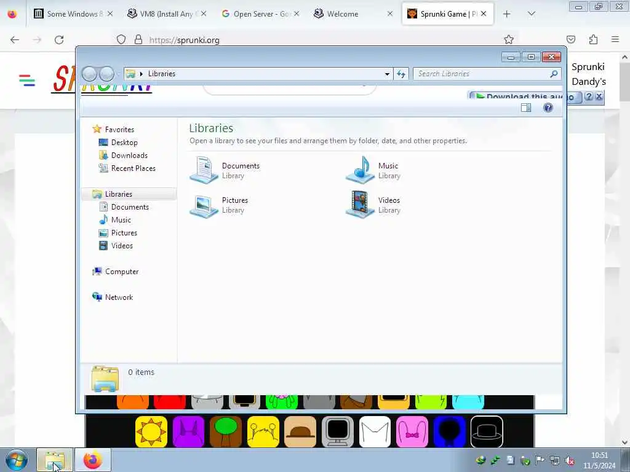
Task: Bookmark this page with star icon
Action: click(509, 39)
